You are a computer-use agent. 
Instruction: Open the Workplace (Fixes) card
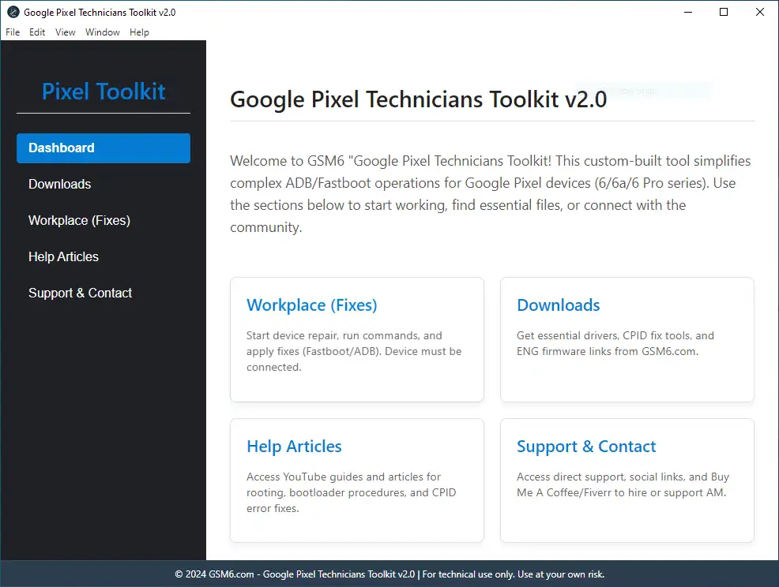(x=356, y=339)
